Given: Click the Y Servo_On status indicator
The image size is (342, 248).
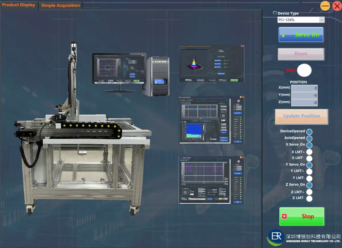Looking at the screenshot, I should tap(309, 165).
